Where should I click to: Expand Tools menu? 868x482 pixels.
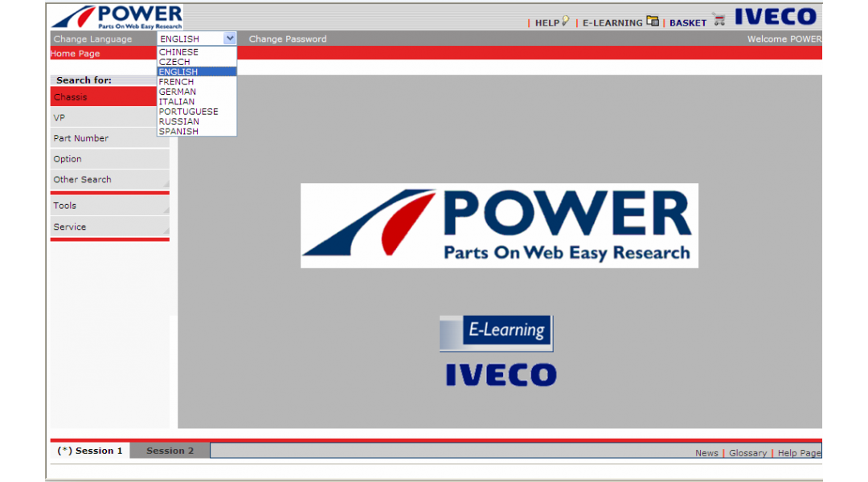click(109, 206)
